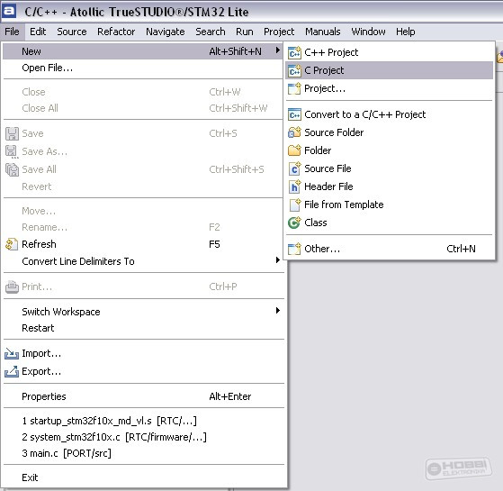Click the Export icon
The height and width of the screenshot is (491, 503).
tap(12, 371)
